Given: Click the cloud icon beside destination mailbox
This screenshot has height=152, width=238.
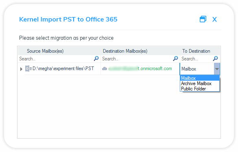Looking at the screenshot, I should point(105,69).
